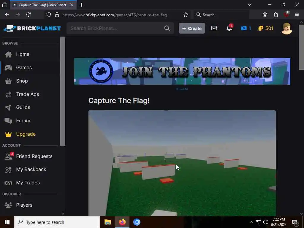Click the blue bits currency icon
The width and height of the screenshot is (304, 228).
243,28
